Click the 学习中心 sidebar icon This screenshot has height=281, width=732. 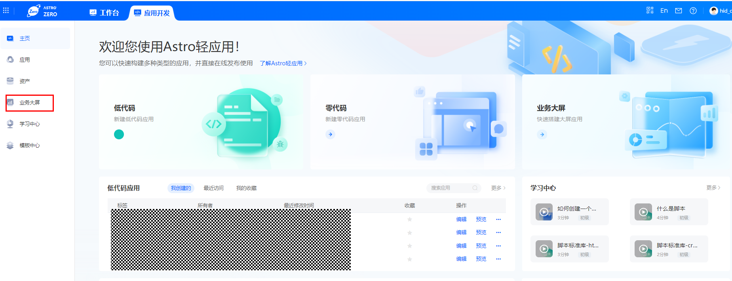10,124
